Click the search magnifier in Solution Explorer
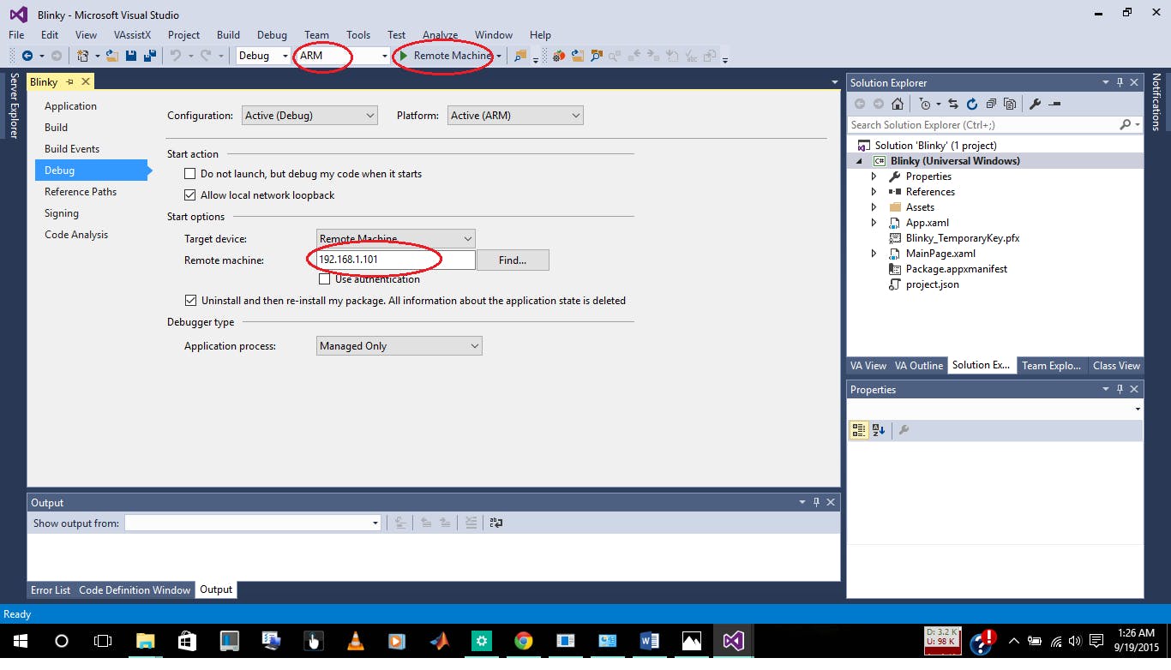The width and height of the screenshot is (1171, 670). [x=1125, y=125]
